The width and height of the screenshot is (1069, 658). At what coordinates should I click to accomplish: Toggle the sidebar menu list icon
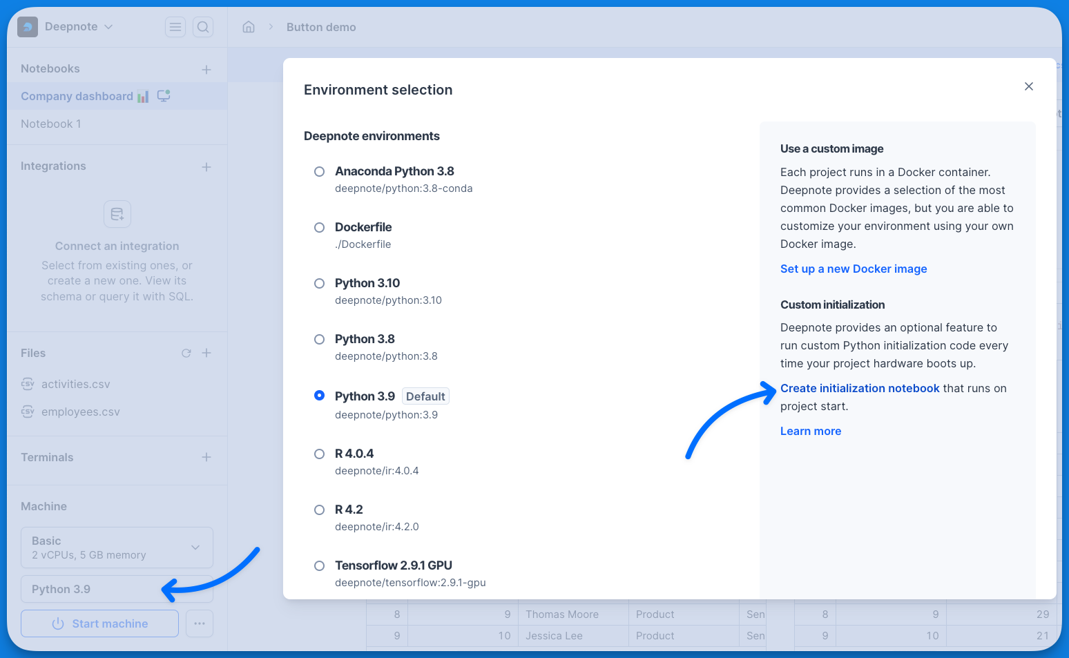(175, 27)
